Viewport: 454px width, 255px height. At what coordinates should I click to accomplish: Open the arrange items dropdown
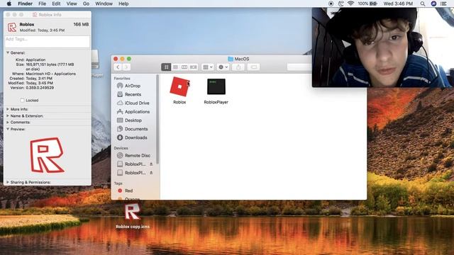[208, 67]
